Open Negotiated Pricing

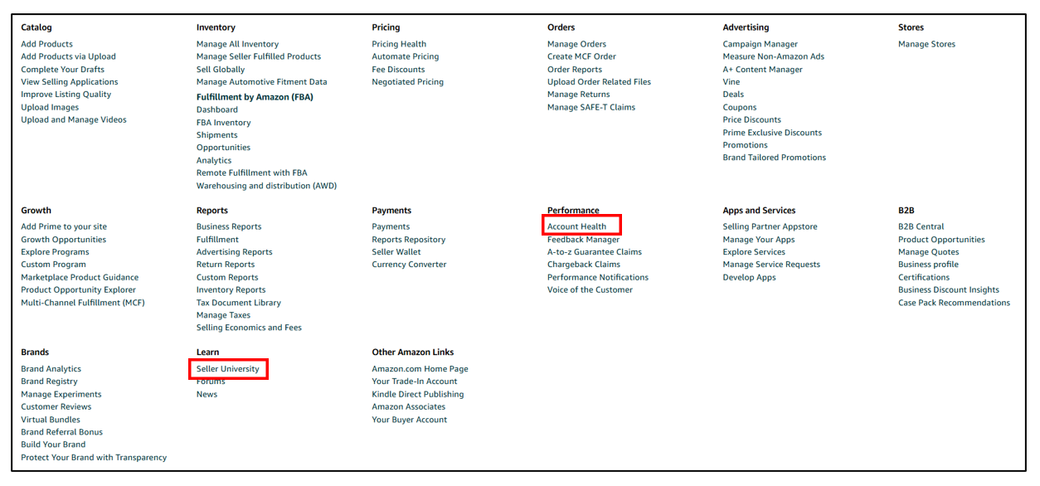408,82
